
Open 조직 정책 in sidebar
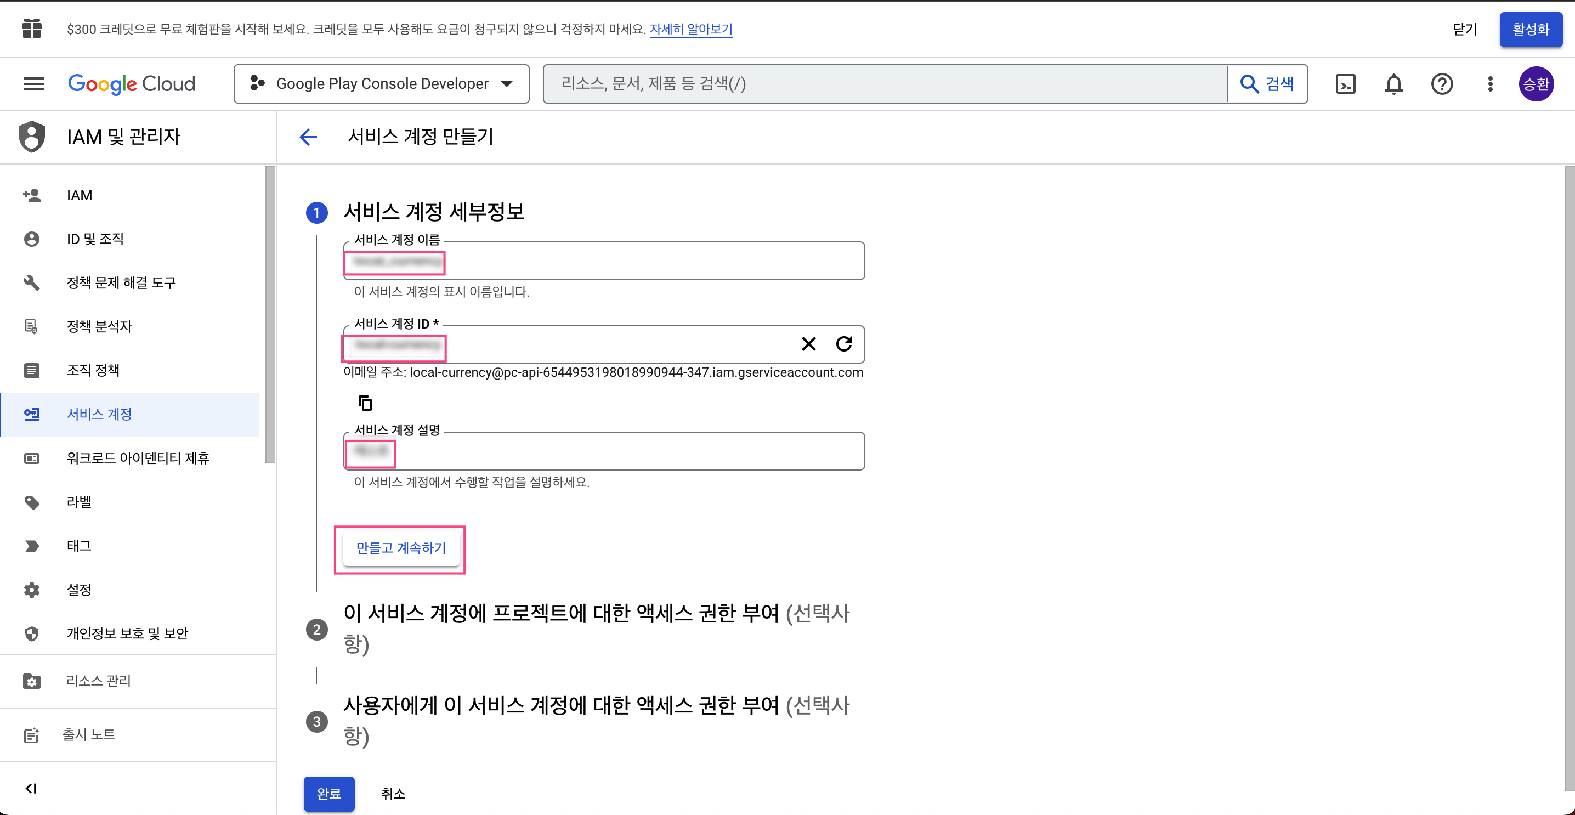tap(93, 370)
